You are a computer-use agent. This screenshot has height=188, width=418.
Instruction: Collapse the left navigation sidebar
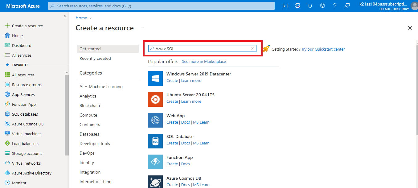65,16
